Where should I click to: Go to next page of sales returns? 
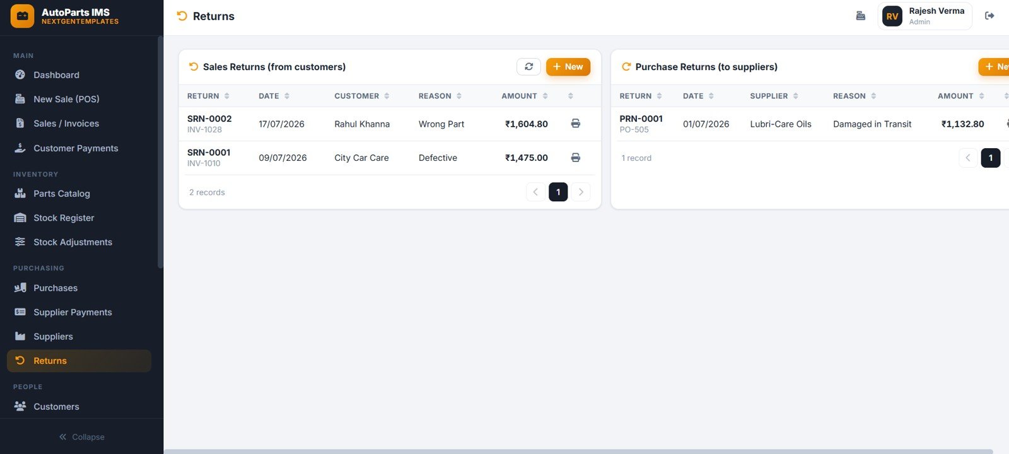pos(581,192)
